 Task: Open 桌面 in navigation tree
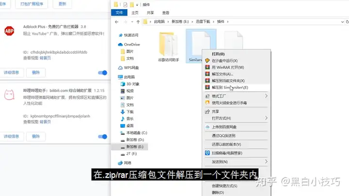click(x=127, y=126)
